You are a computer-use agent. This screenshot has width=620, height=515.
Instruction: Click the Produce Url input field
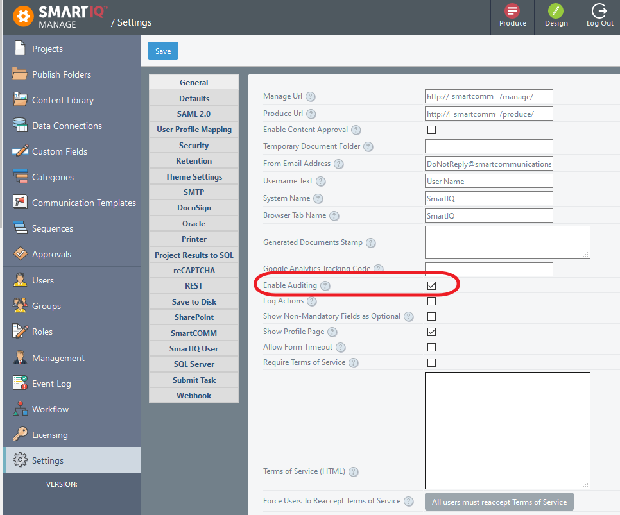488,114
